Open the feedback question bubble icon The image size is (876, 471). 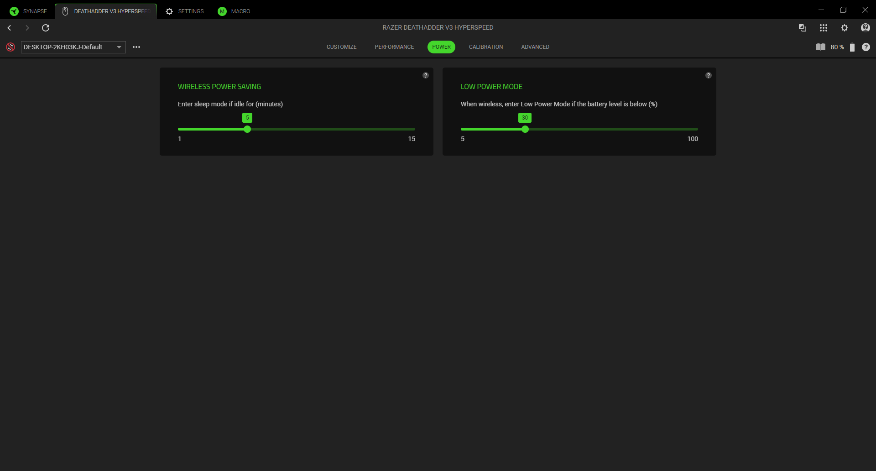click(866, 28)
